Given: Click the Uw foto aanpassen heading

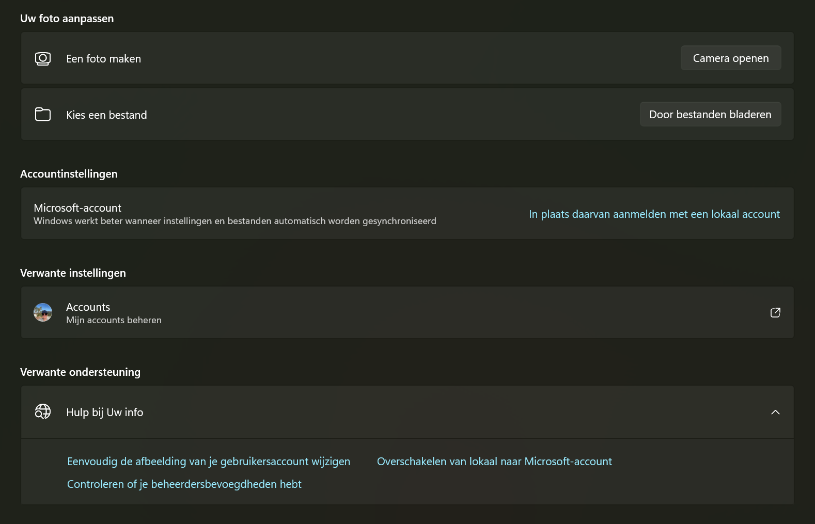Looking at the screenshot, I should pos(67,19).
